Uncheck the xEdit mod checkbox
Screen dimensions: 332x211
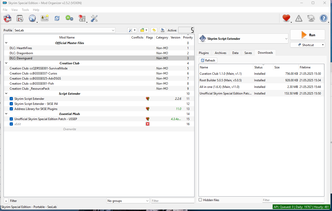click(11, 124)
